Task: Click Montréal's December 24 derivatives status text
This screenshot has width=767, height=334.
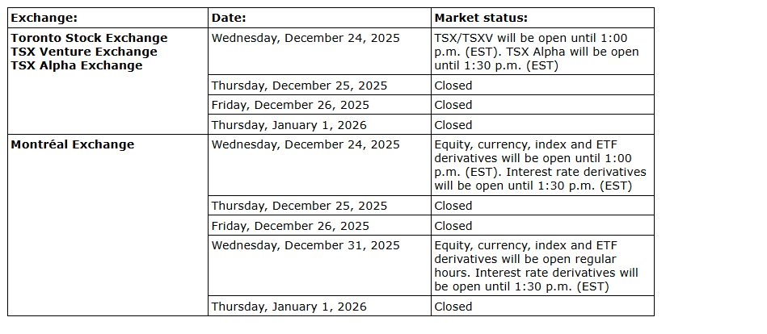Action: pos(540,165)
